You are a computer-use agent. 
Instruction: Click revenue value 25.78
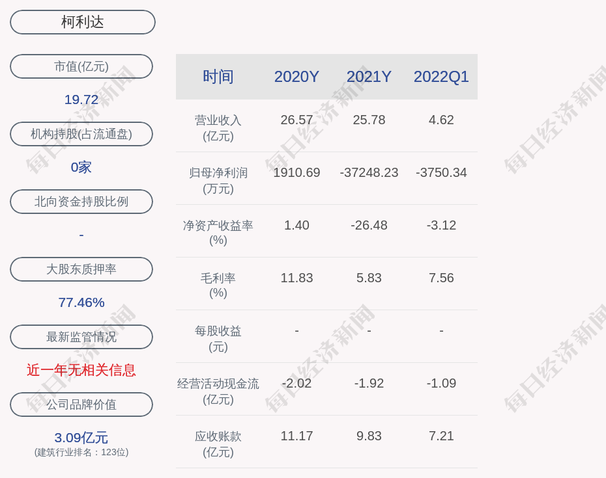[x=369, y=120]
